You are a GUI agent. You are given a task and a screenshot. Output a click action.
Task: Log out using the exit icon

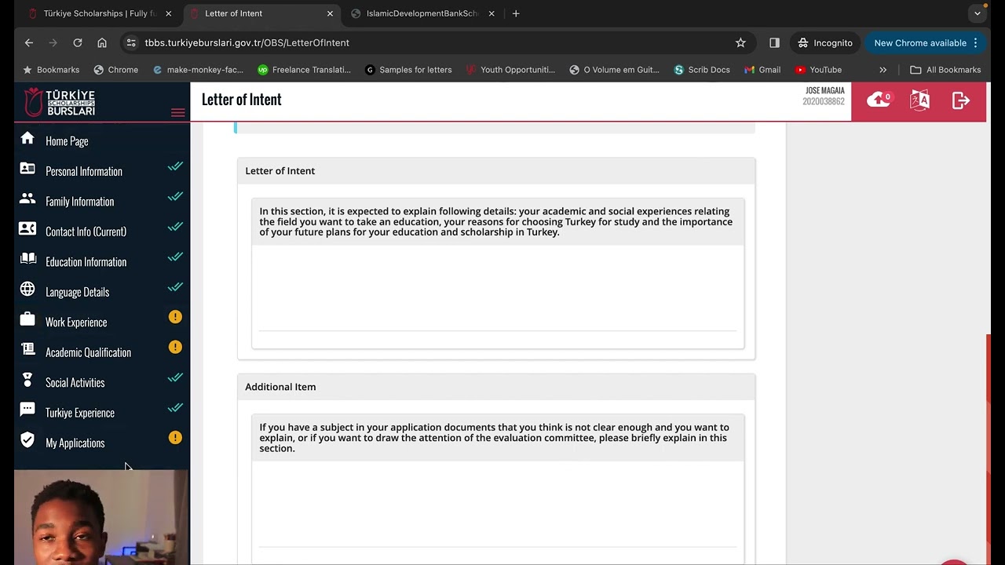961,100
